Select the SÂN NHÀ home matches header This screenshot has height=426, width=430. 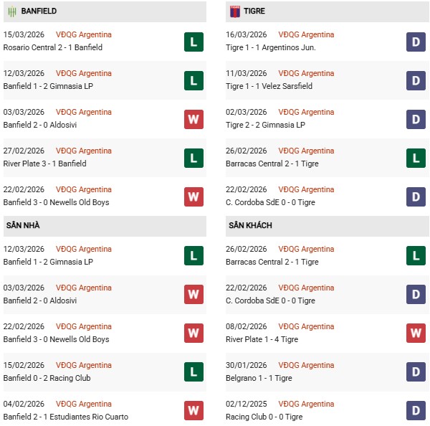[x=24, y=225]
